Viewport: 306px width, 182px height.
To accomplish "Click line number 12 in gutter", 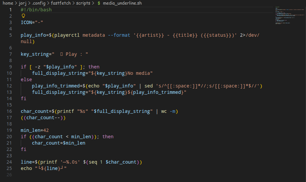I will [9, 86].
